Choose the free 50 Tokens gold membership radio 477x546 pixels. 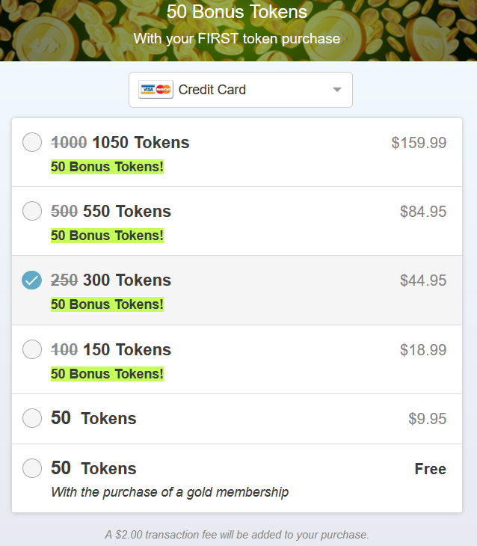coord(32,468)
